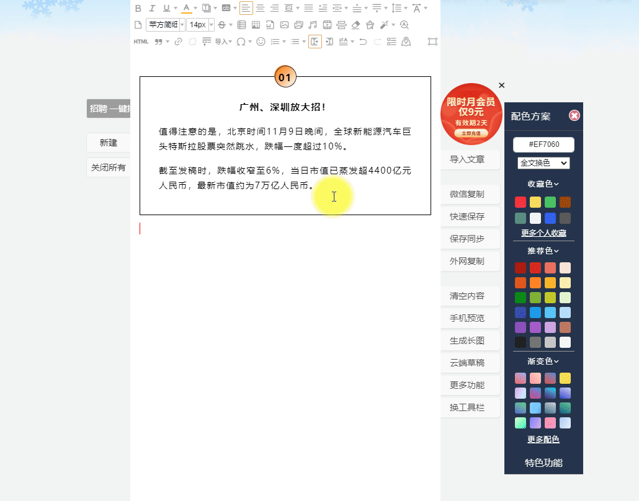Click the new blank document icon
The image size is (639, 501).
tap(138, 25)
